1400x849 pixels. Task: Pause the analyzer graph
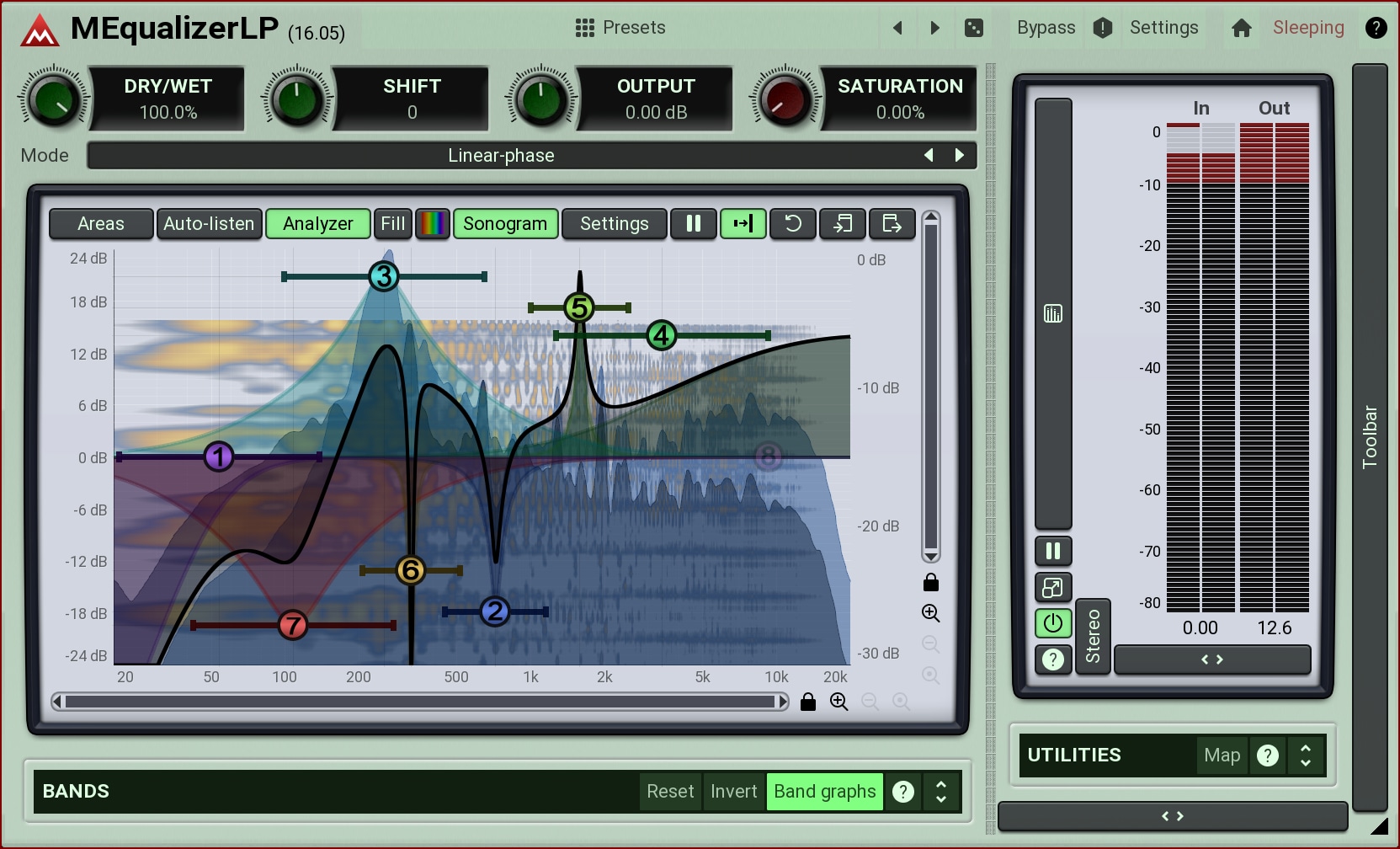(694, 223)
